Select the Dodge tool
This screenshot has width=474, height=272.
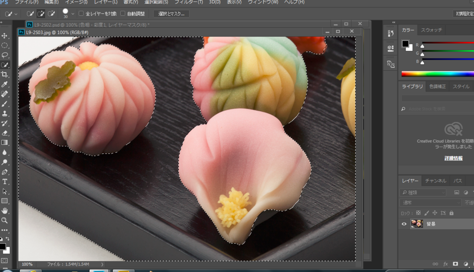click(5, 162)
